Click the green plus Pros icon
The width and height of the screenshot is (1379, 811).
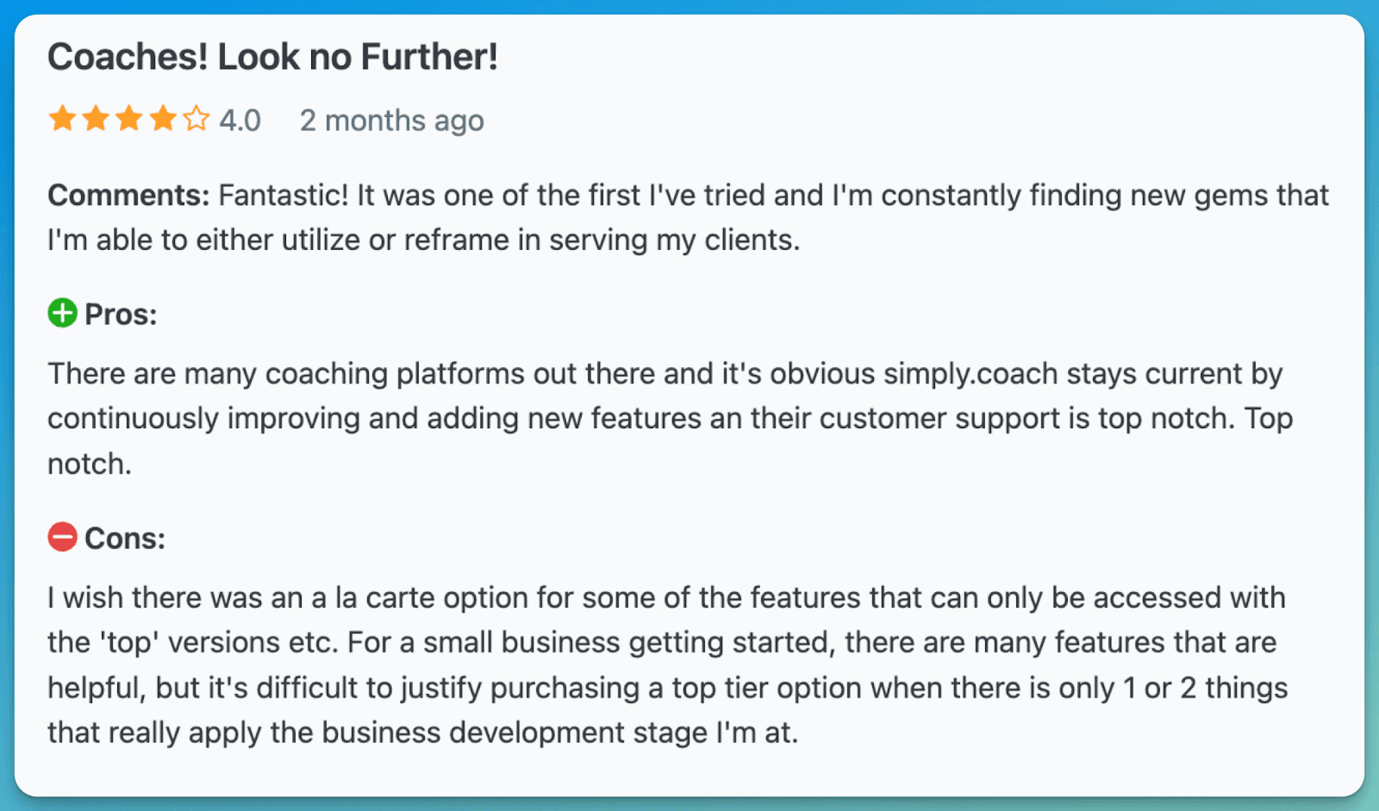pos(62,314)
